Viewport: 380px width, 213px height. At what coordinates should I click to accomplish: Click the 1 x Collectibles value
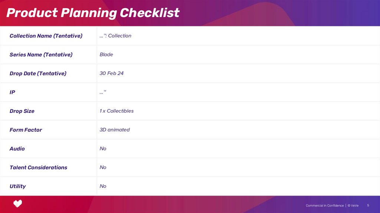point(117,111)
